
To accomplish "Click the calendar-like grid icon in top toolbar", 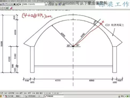I will tap(6, 4).
